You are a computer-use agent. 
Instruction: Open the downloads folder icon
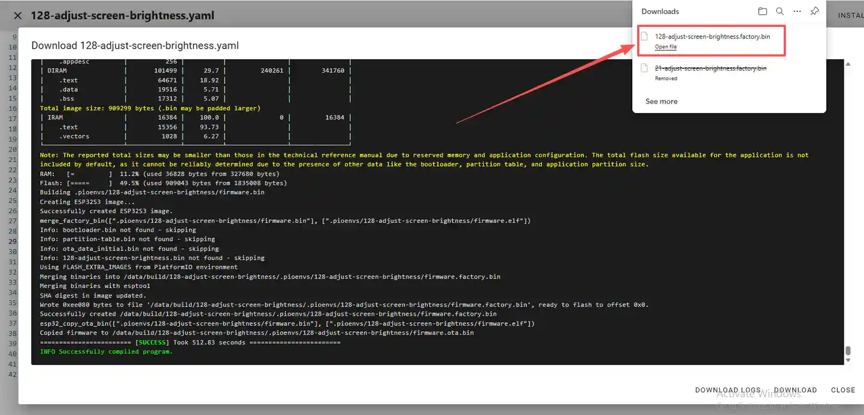(762, 11)
